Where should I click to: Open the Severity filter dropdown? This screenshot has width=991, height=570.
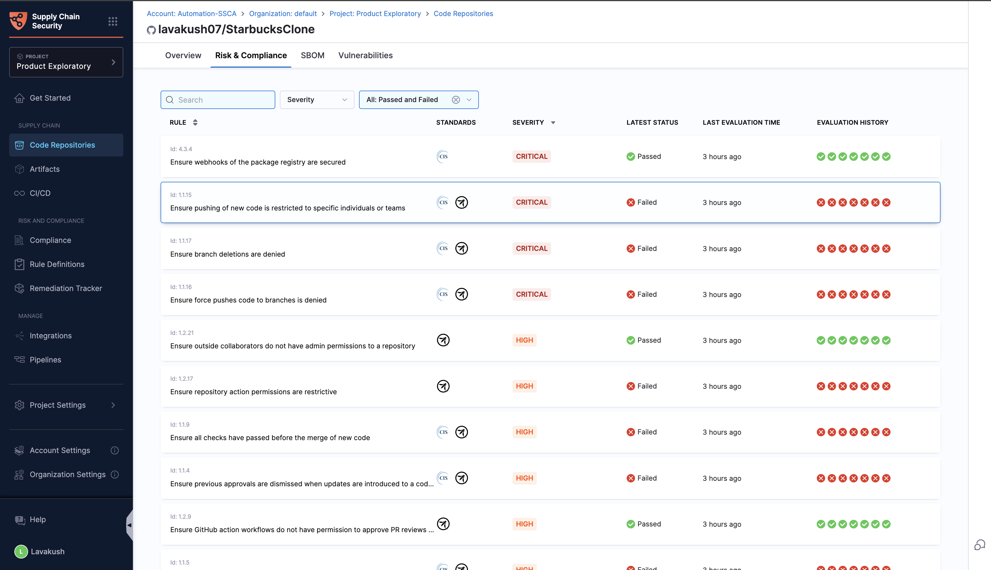coord(317,100)
